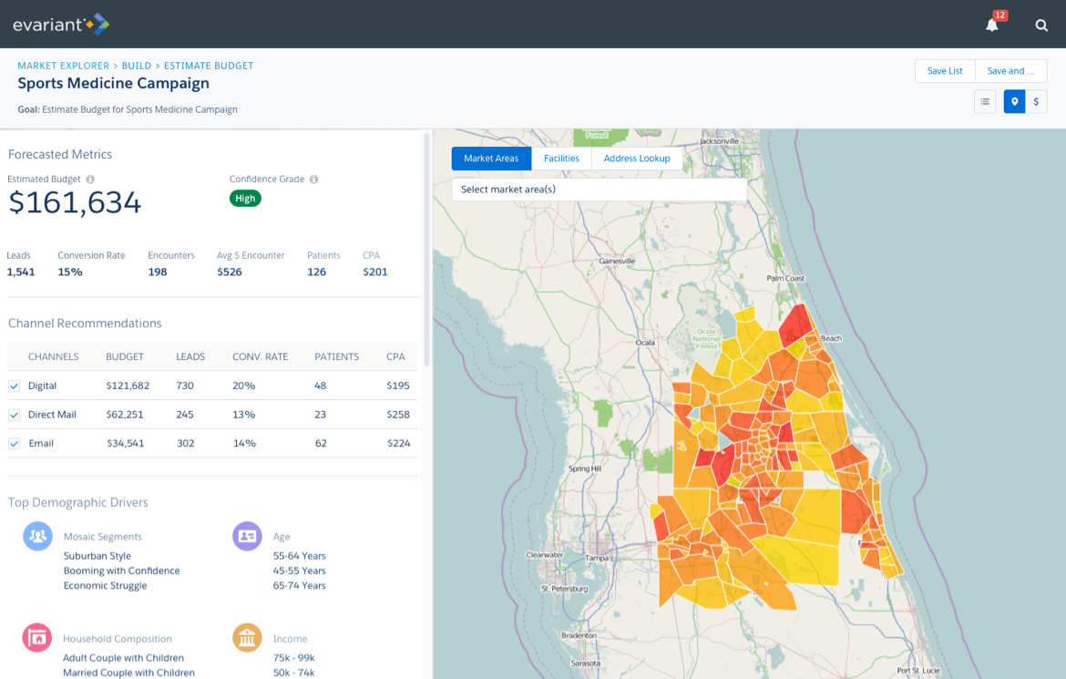Click the Estimated Budget info icon
Viewport: 1066px width, 679px height.
click(89, 179)
